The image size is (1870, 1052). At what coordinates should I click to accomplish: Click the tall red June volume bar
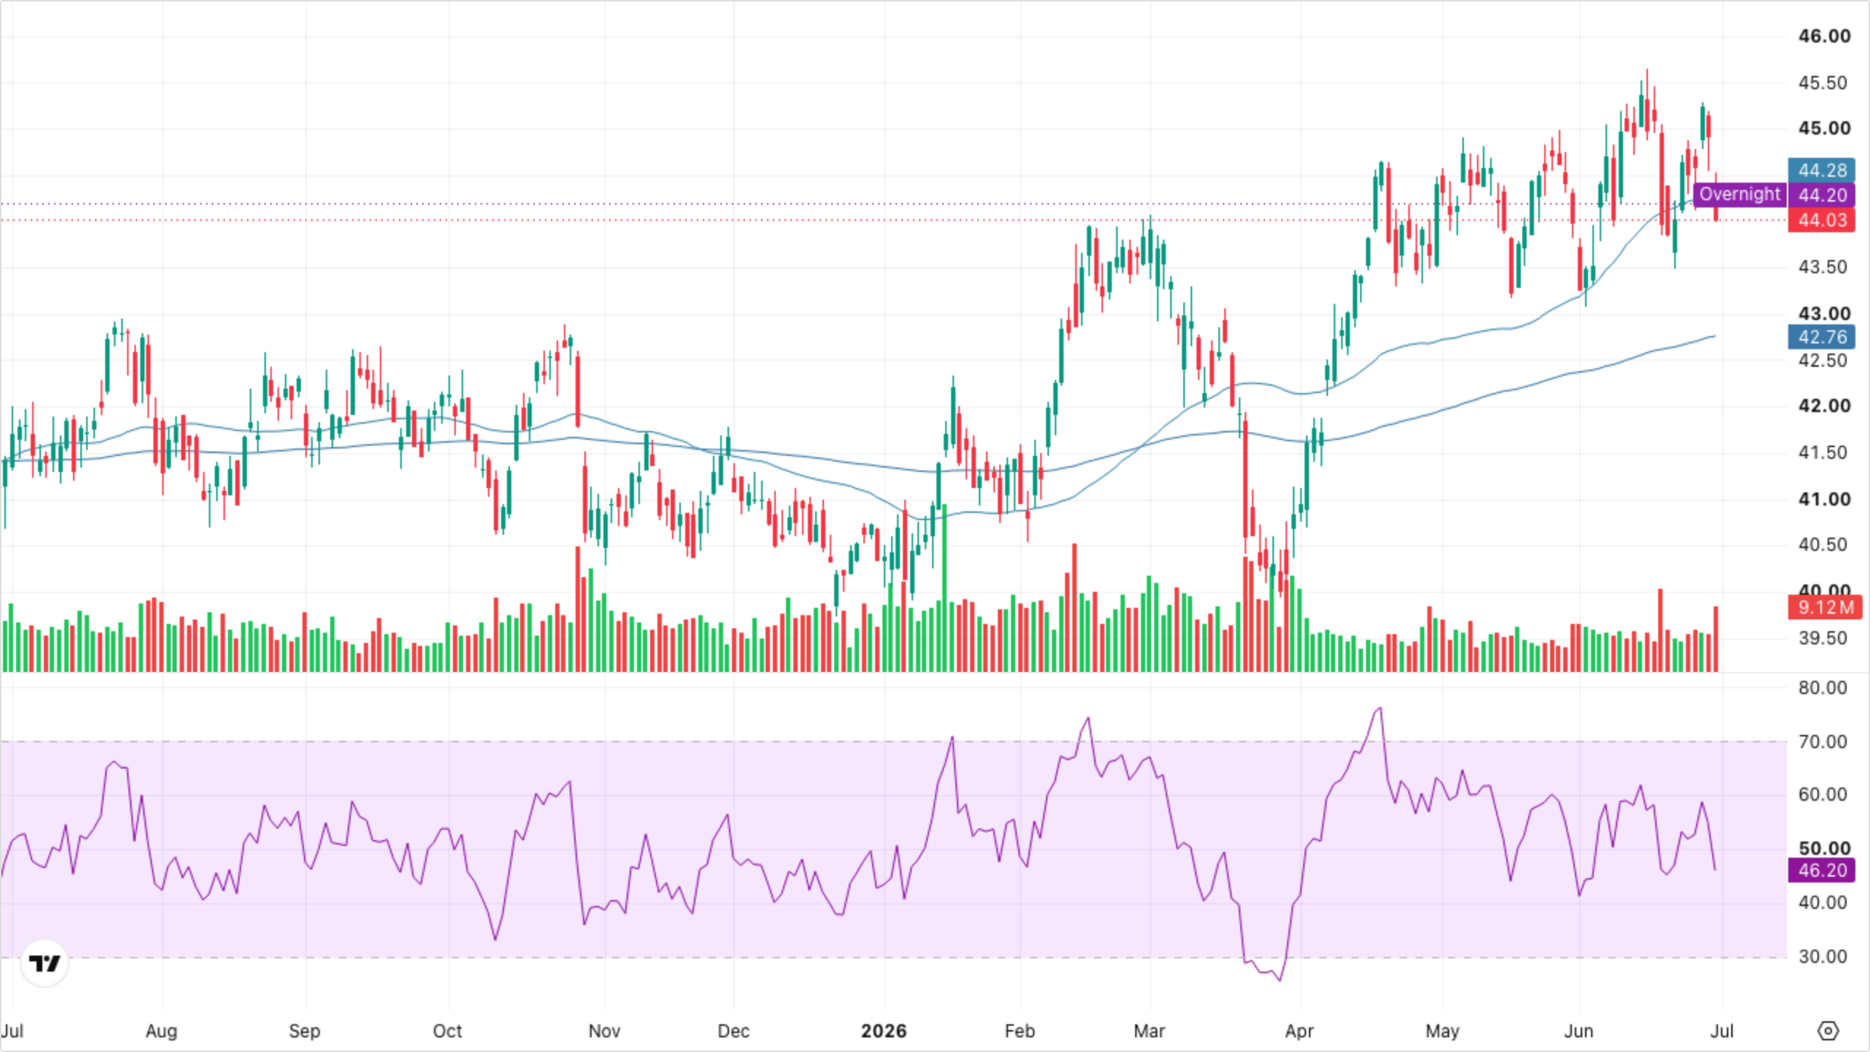(x=1660, y=630)
